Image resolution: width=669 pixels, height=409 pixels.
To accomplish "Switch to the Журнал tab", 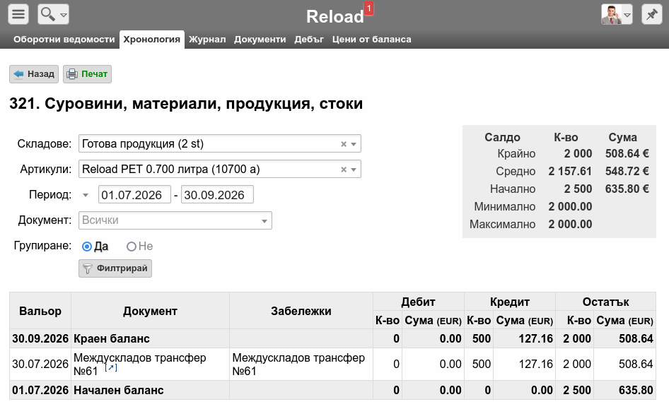I will [x=207, y=39].
